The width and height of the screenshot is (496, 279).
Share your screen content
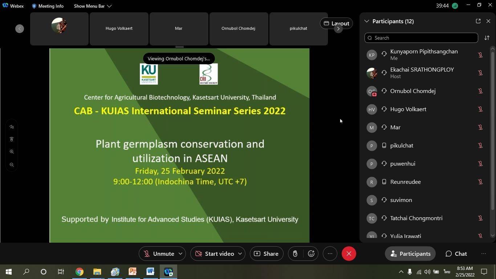[x=267, y=254]
